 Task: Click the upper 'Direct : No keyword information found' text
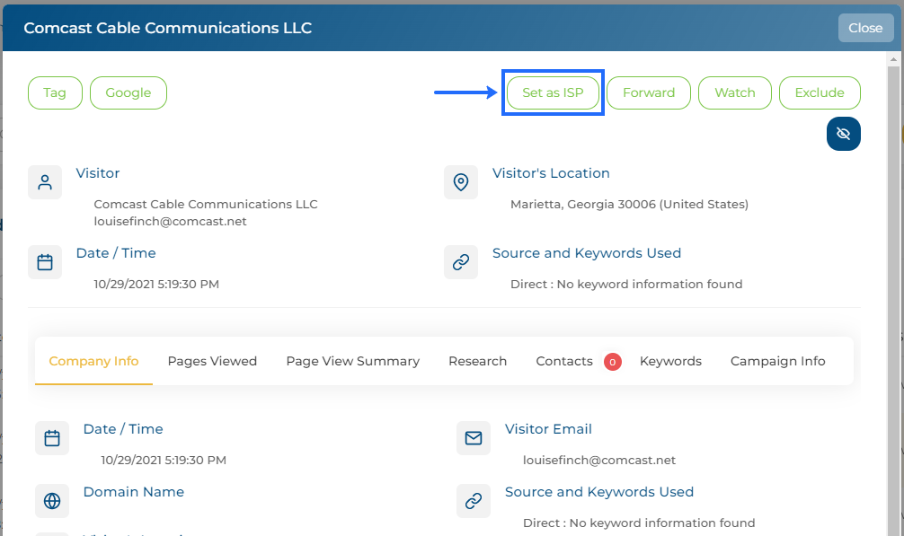click(x=626, y=285)
